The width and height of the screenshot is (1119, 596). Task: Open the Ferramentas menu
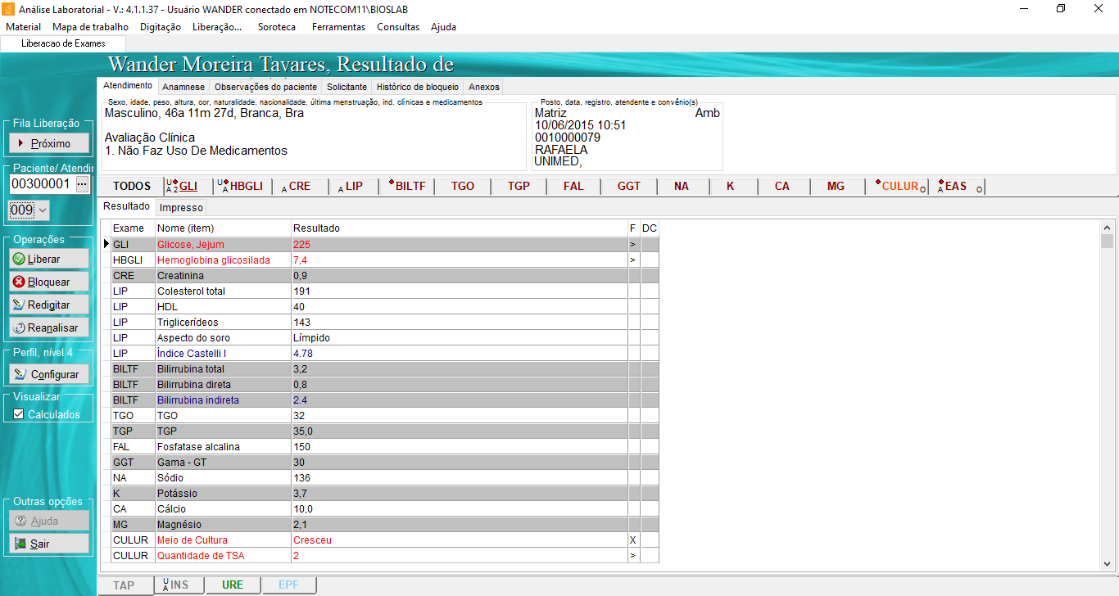click(338, 27)
